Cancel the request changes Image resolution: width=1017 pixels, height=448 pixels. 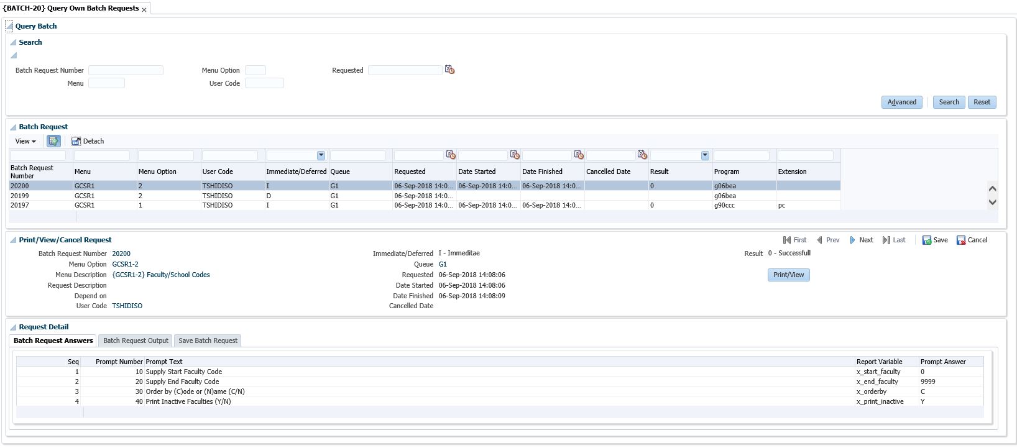tap(972, 240)
